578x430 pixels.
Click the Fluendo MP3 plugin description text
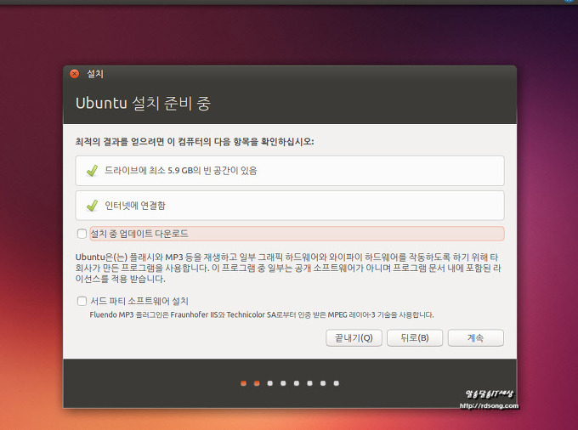tap(262, 314)
